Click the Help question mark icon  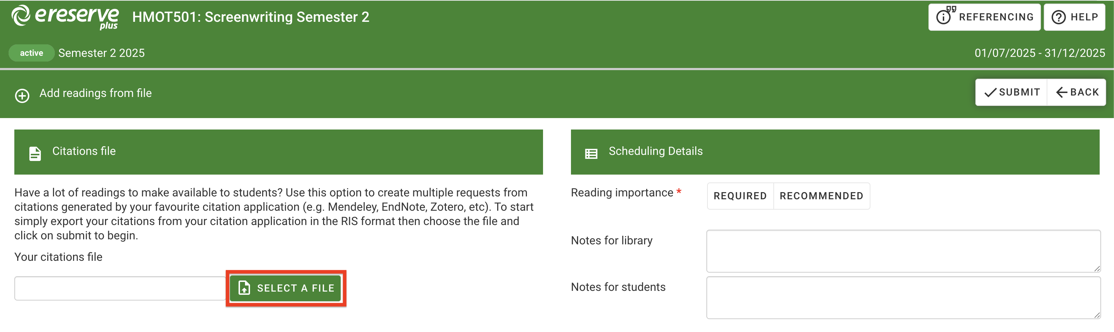pyautogui.click(x=1058, y=17)
